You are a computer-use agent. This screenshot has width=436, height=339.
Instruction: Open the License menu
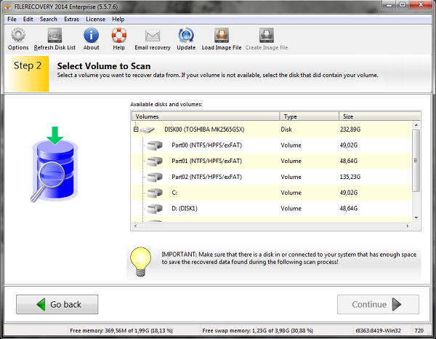coord(95,19)
